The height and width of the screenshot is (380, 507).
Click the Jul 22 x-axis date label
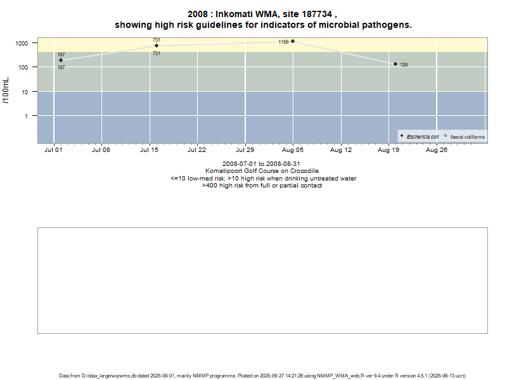pos(197,151)
